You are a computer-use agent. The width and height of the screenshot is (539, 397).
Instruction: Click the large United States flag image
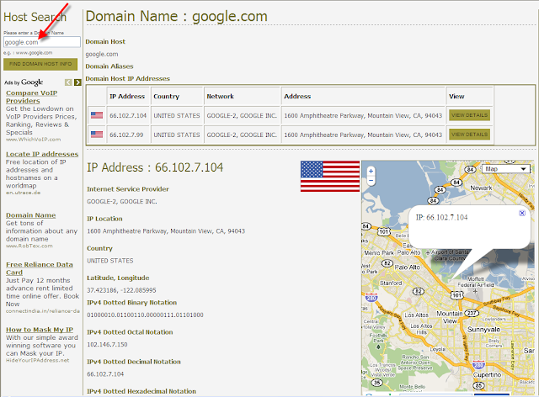pos(330,176)
